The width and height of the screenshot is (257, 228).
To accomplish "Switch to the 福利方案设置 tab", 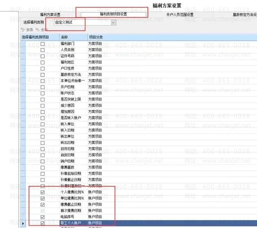I will 50,14.
